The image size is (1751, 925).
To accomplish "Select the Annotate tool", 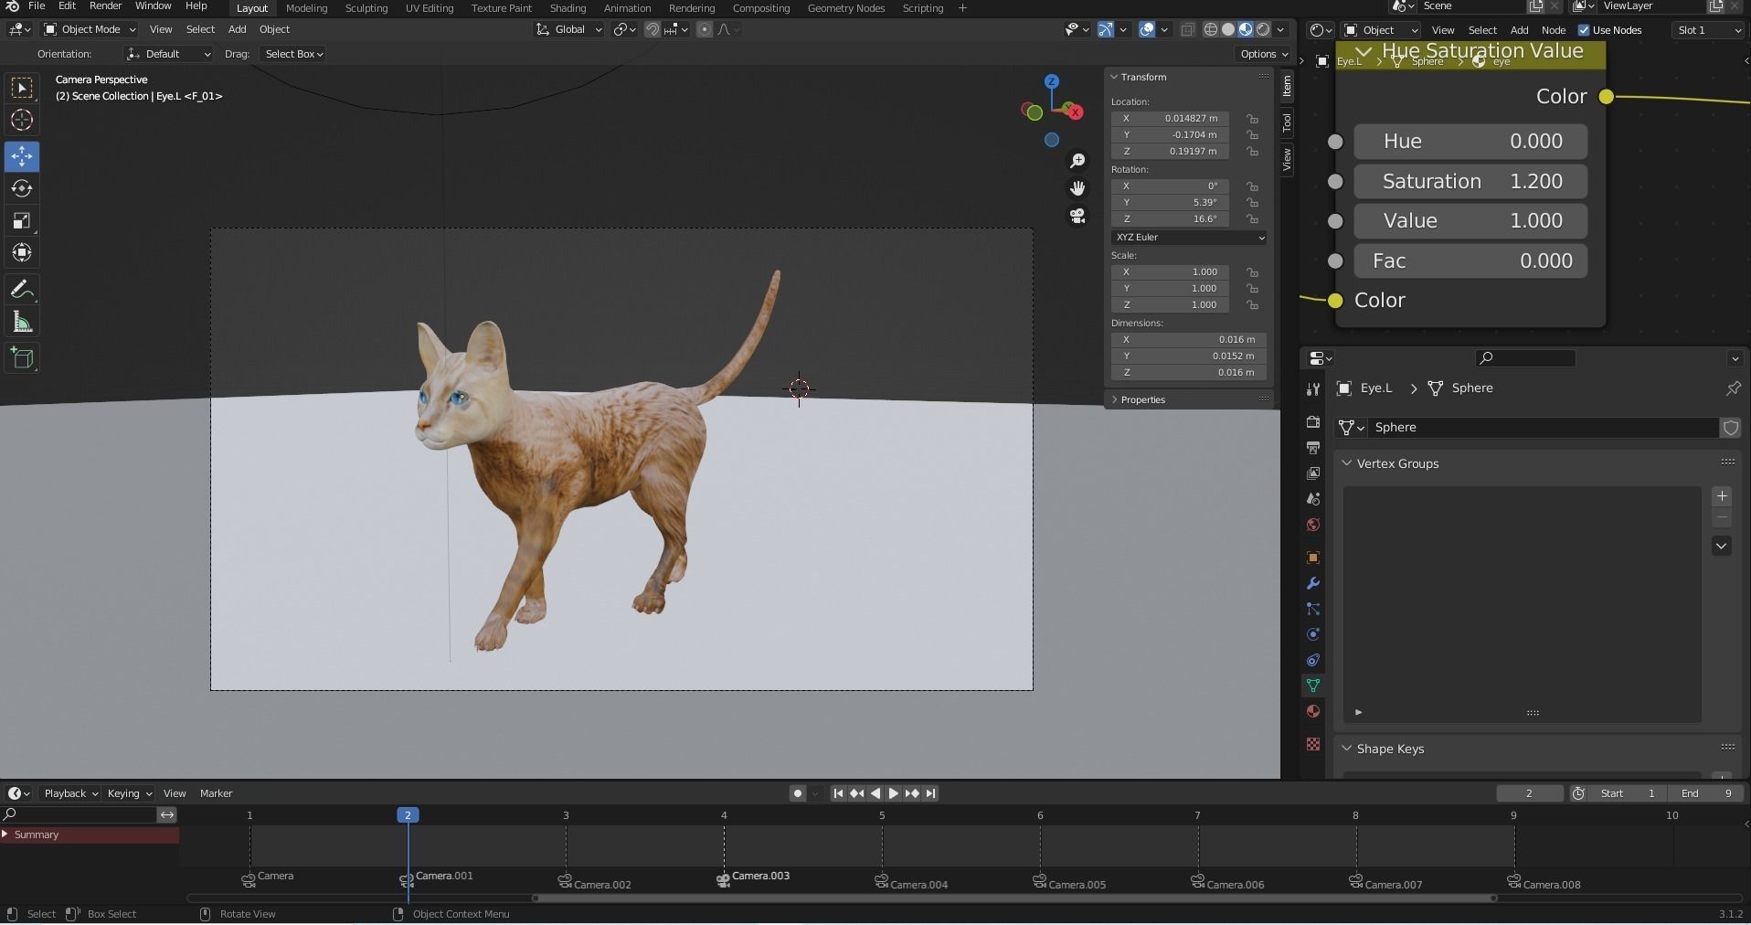I will [22, 291].
